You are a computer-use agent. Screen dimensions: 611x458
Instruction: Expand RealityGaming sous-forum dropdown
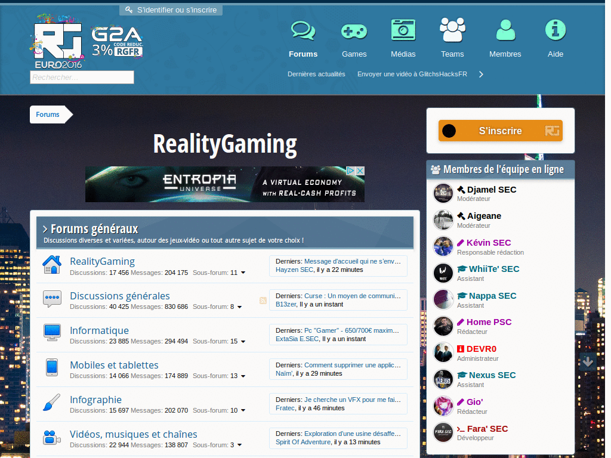[x=243, y=273]
